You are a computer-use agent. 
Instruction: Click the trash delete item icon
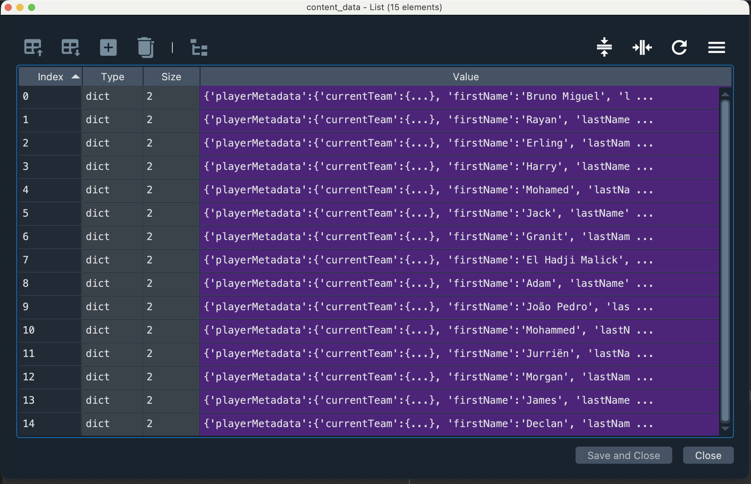pyautogui.click(x=145, y=48)
